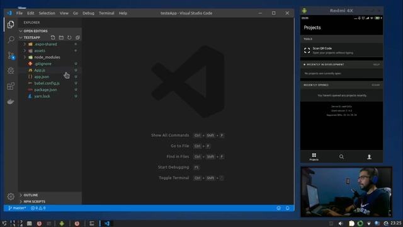This screenshot has height=227, width=403.
Task: Click the clock showing 23:25
Action: point(396,223)
